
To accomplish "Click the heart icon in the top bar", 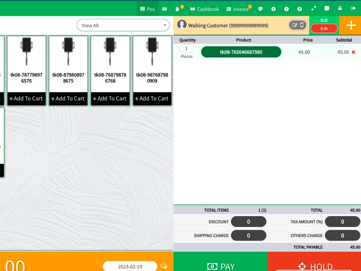I will coord(260,9).
